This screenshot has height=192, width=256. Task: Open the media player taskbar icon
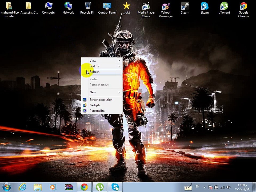coord(53,187)
